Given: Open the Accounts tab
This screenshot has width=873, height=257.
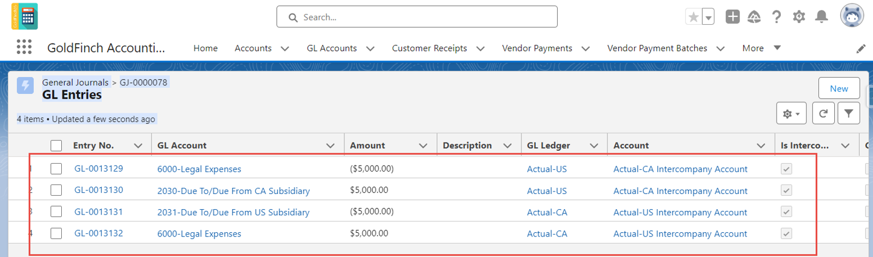Looking at the screenshot, I should (x=253, y=48).
